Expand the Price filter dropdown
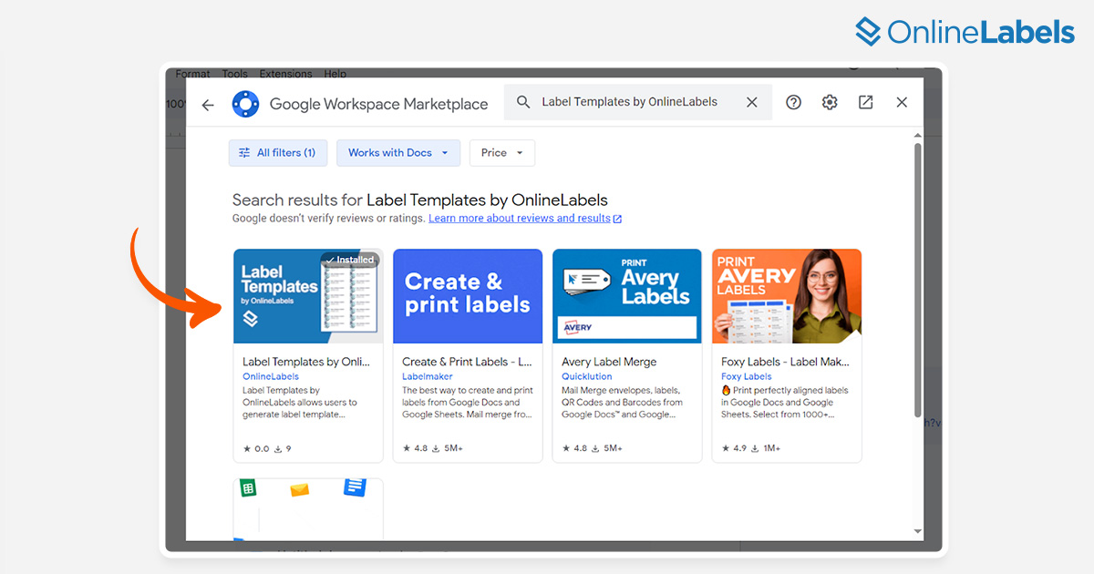This screenshot has height=574, width=1094. (x=502, y=153)
